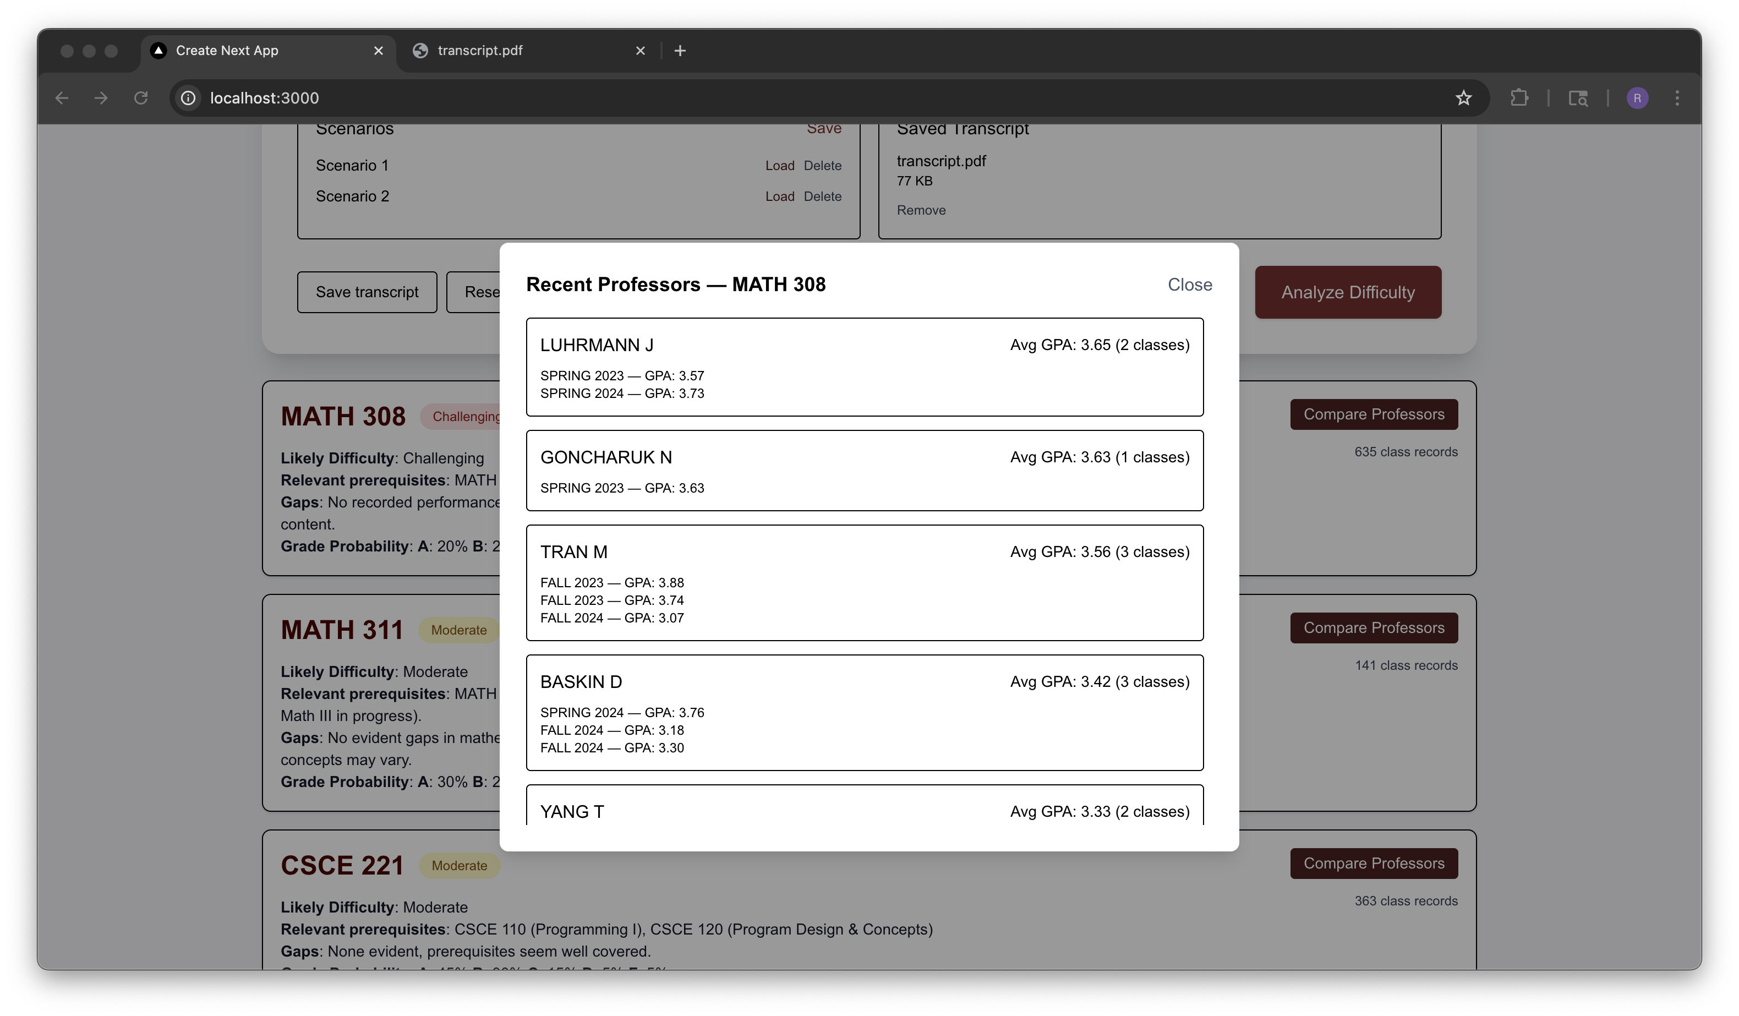Viewport: 1739px width, 1016px height.
Task: Open Chrome three-dot menu
Action: [1677, 98]
